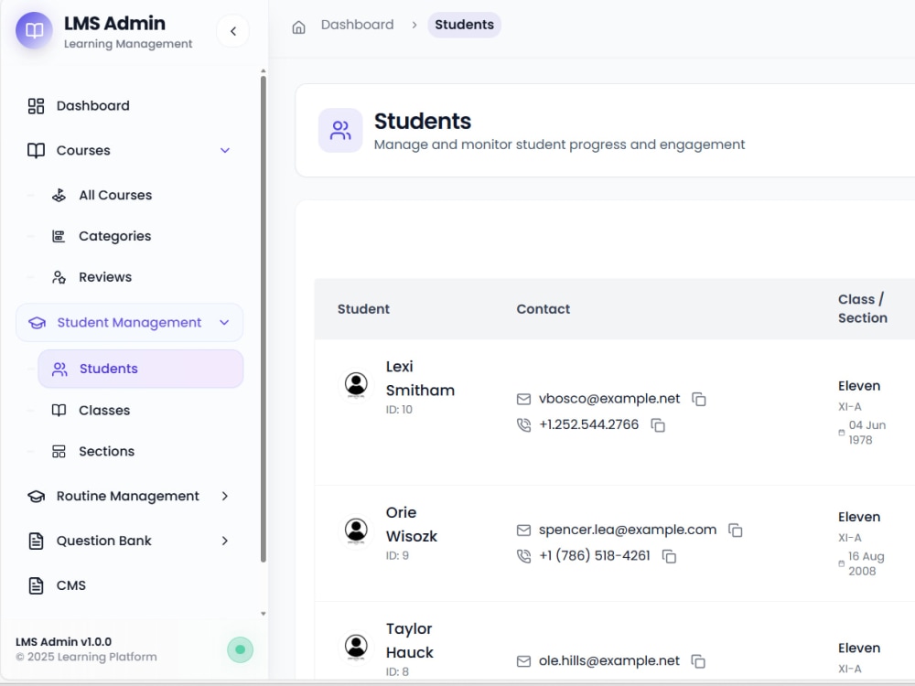915x686 pixels.
Task: Click the mail icon beside spencer.lea@example.com
Action: (x=523, y=531)
